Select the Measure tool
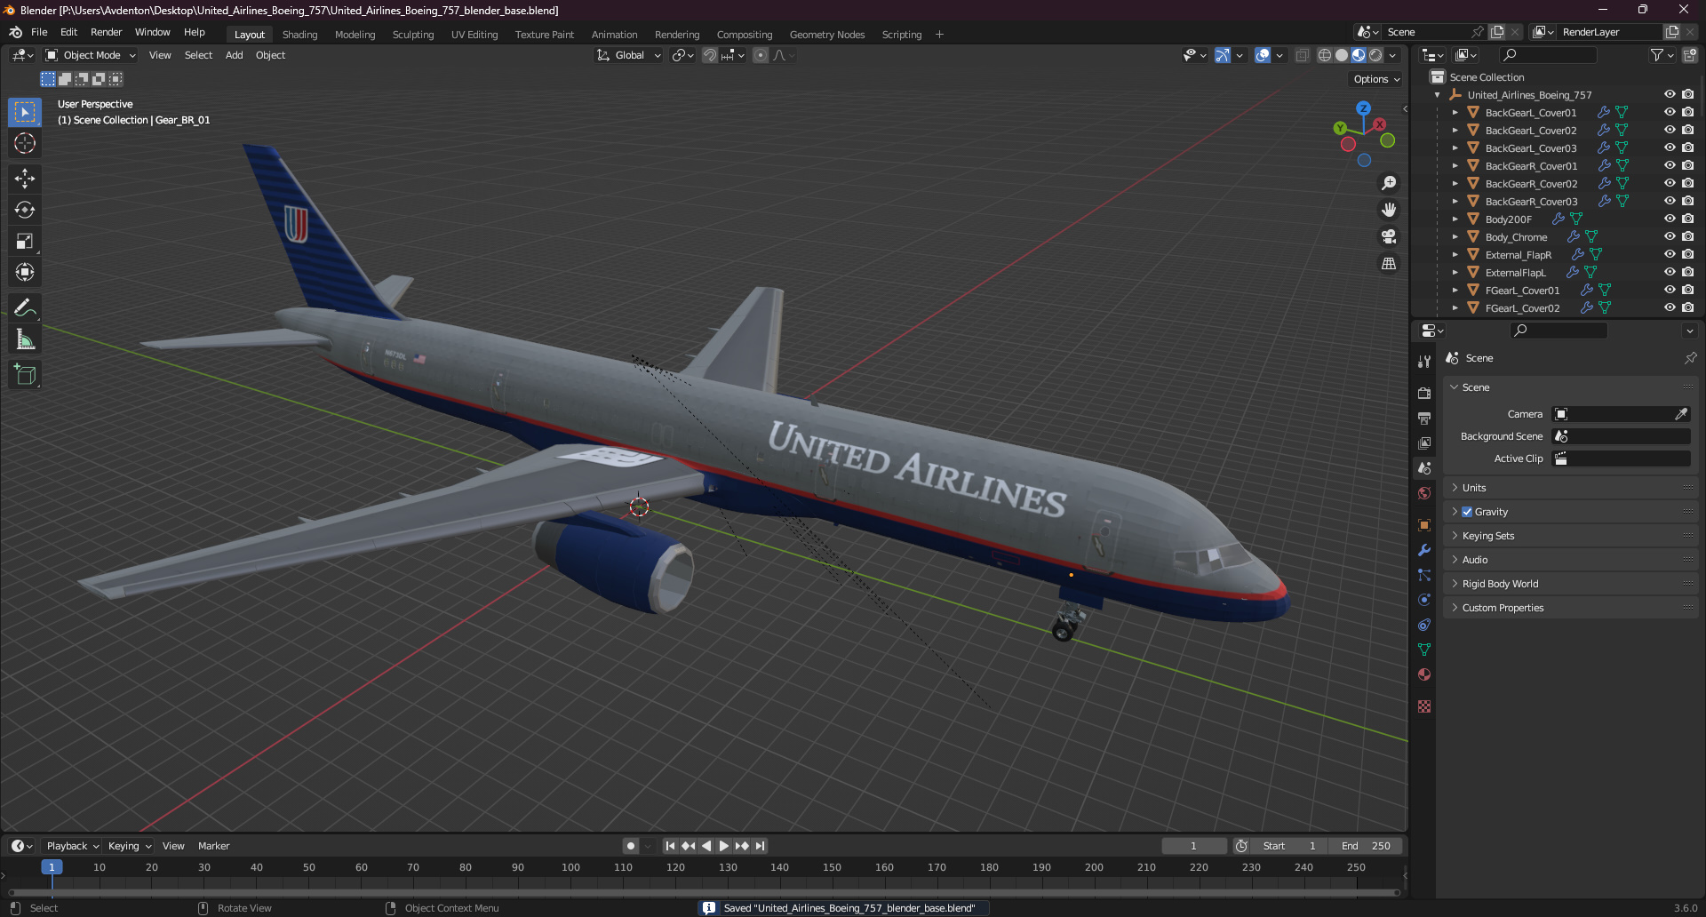The width and height of the screenshot is (1706, 917). click(25, 339)
